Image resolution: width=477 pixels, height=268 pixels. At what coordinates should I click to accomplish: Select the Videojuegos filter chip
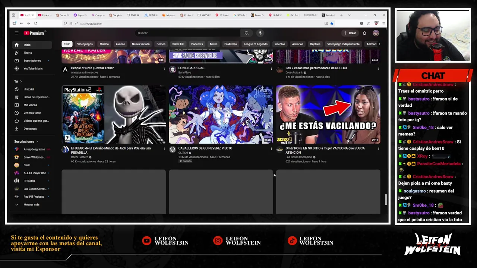pos(85,44)
